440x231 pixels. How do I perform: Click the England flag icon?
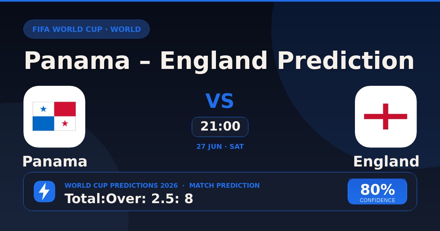(386, 116)
